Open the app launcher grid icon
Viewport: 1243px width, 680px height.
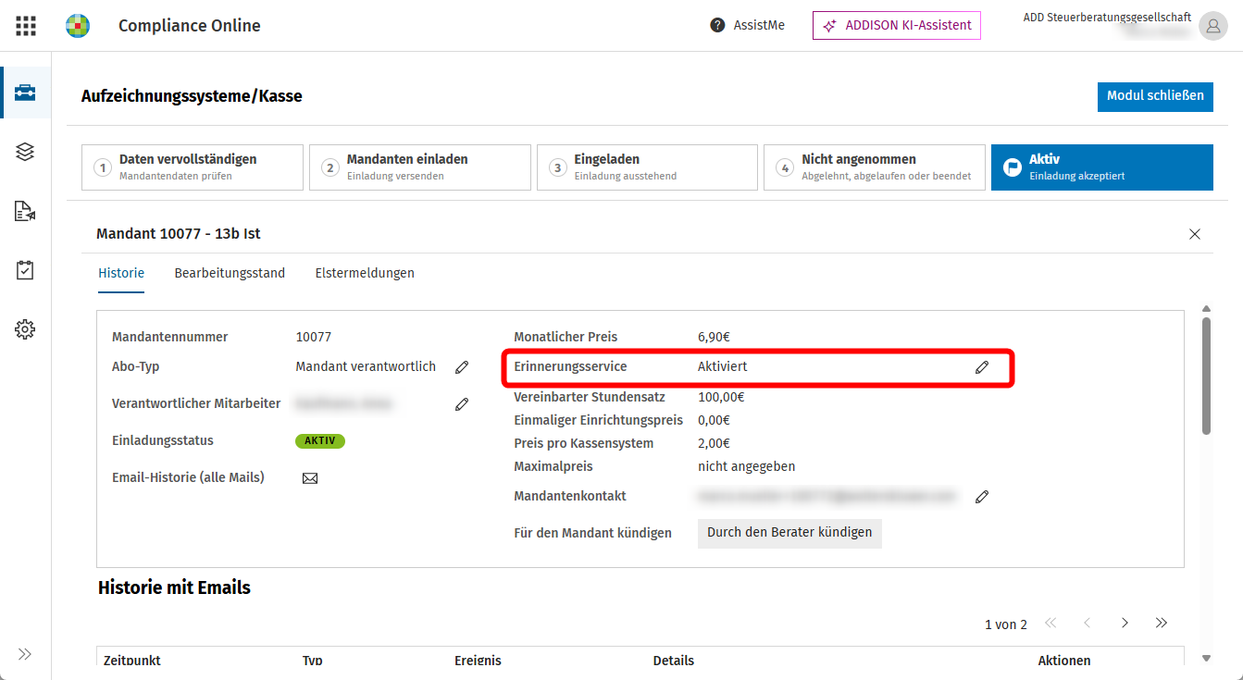pos(26,26)
